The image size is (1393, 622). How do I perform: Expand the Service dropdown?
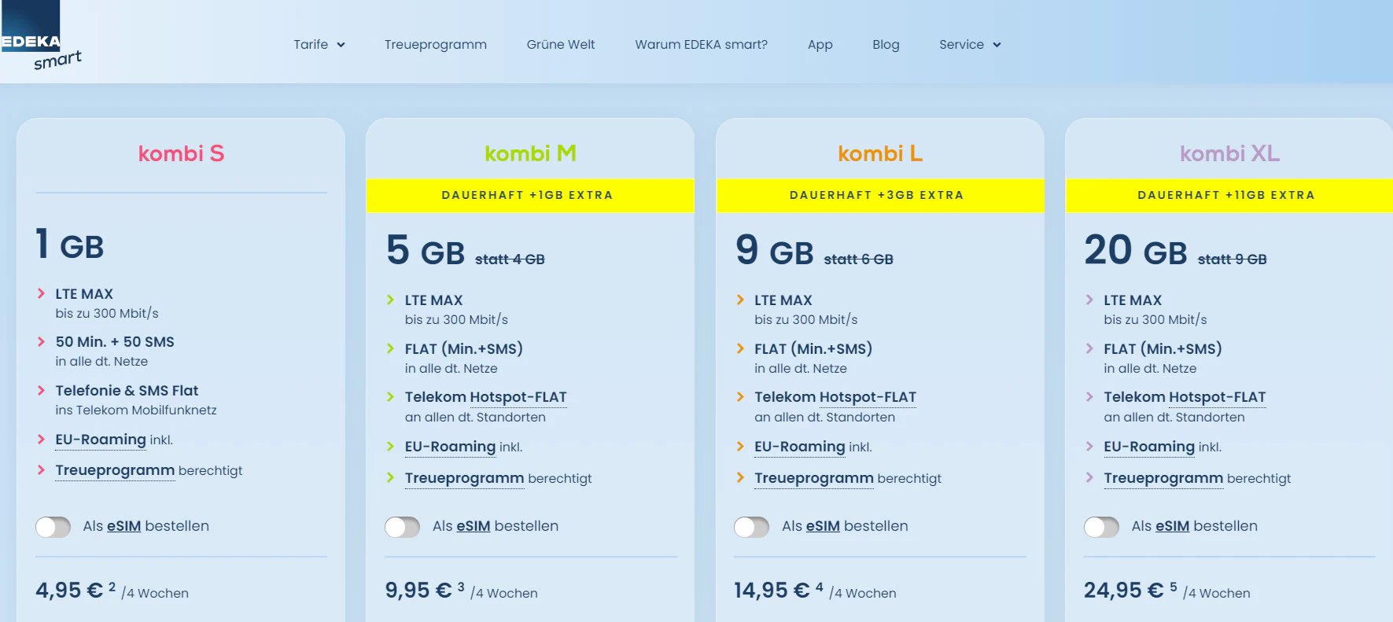tap(962, 45)
